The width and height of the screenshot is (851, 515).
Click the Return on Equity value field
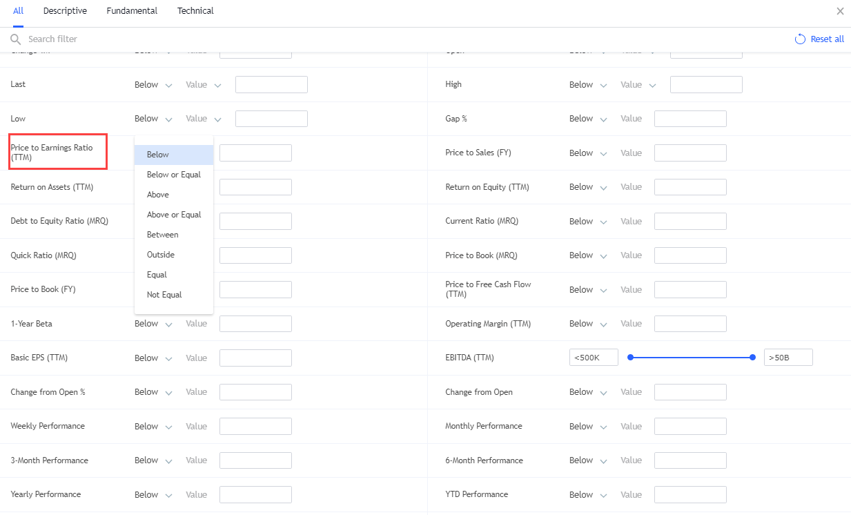[x=690, y=187]
